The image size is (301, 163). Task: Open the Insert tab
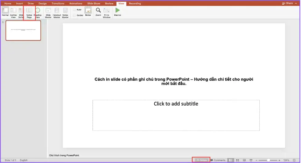pos(19,3)
